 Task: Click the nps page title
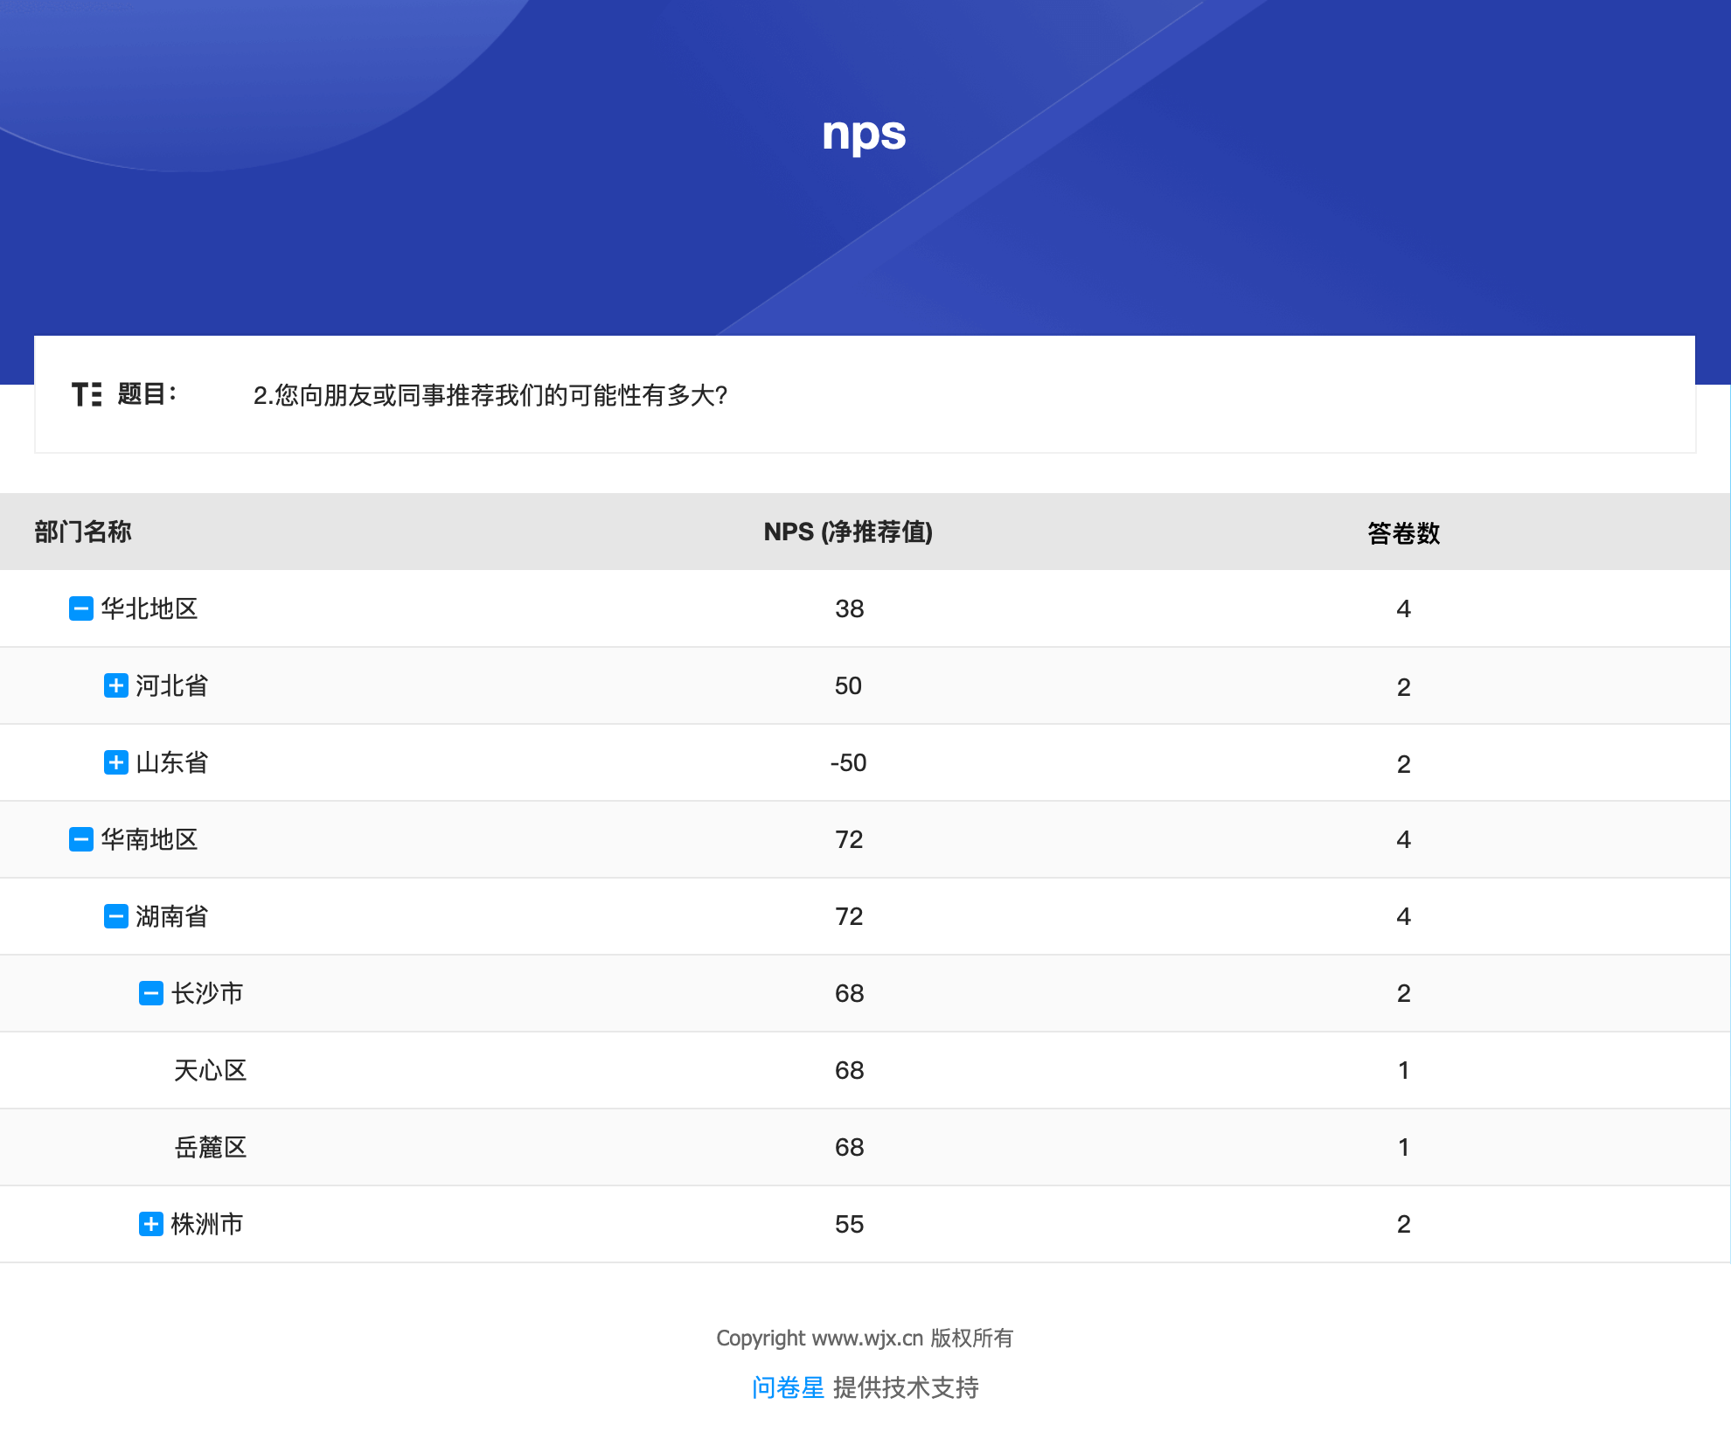(864, 134)
